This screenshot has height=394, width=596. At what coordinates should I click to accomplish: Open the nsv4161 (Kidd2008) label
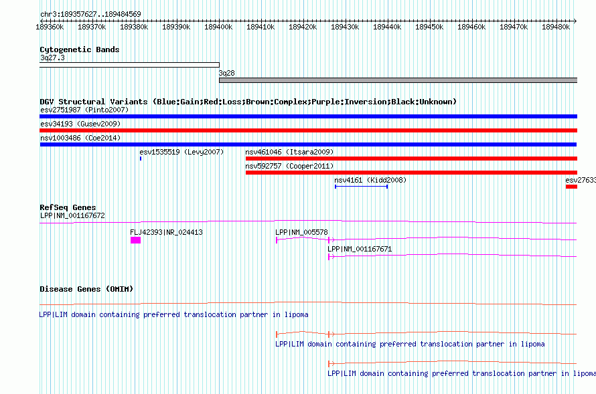coord(370,180)
